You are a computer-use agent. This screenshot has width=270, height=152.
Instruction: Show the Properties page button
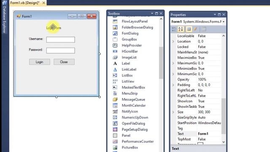point(189,29)
